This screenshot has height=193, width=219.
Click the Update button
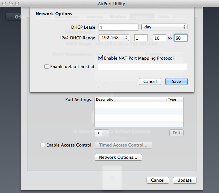click(185, 180)
